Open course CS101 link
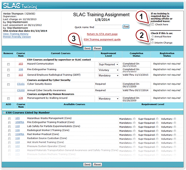 coord(21,84)
